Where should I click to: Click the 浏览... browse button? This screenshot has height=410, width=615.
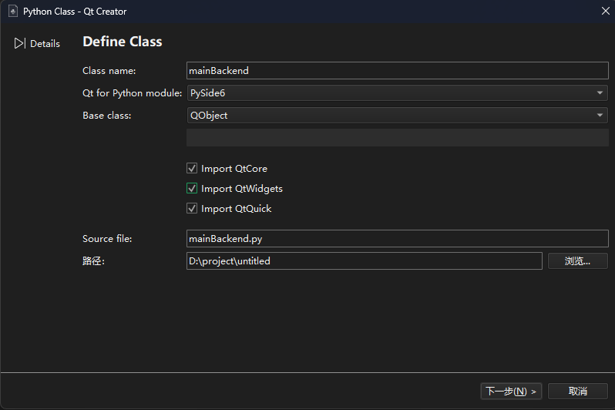click(578, 261)
